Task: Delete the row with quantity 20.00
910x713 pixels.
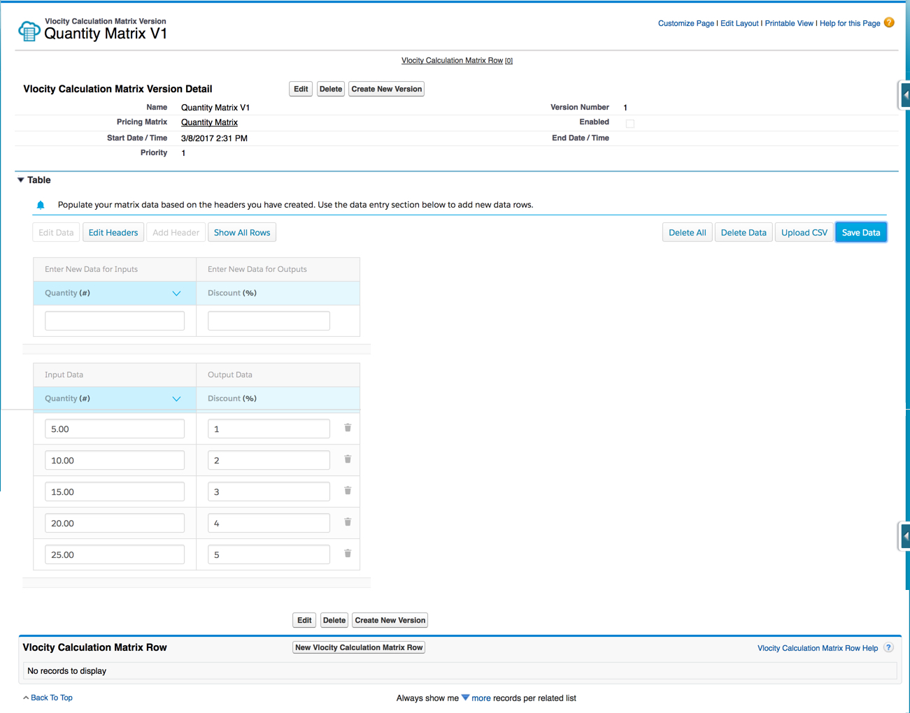Action: (348, 522)
